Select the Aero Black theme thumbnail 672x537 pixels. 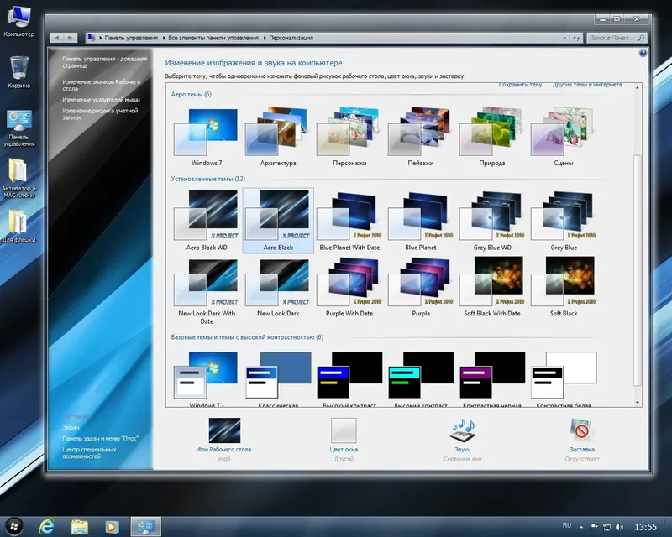(277, 214)
